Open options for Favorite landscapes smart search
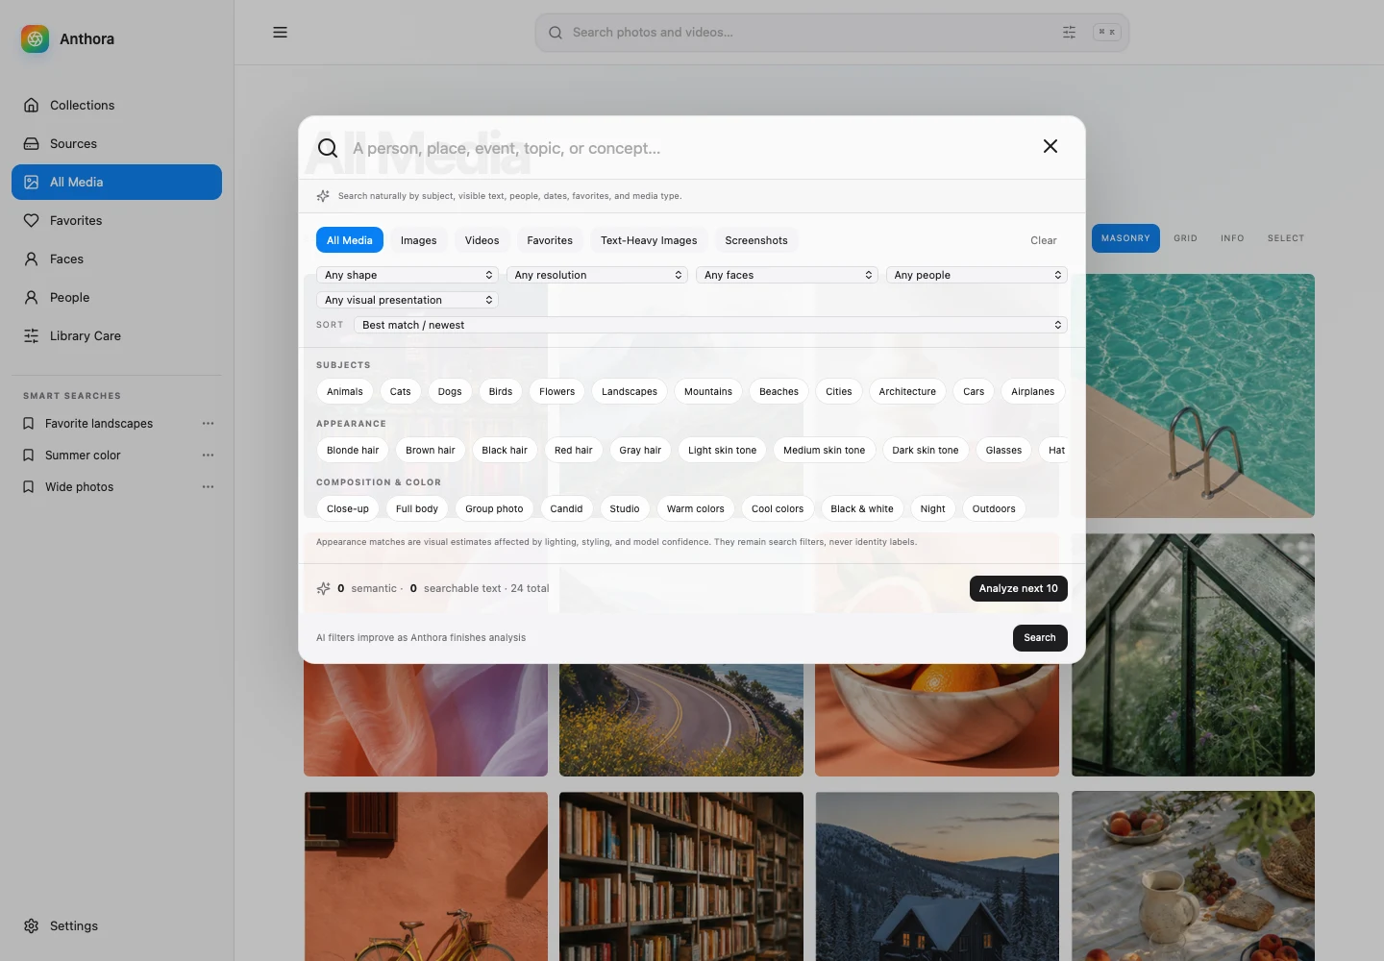Image resolution: width=1384 pixels, height=961 pixels. click(x=208, y=423)
